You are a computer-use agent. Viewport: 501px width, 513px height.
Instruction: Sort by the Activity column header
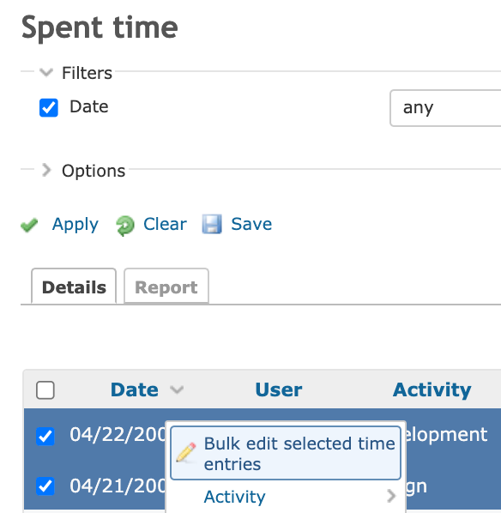[x=432, y=390]
